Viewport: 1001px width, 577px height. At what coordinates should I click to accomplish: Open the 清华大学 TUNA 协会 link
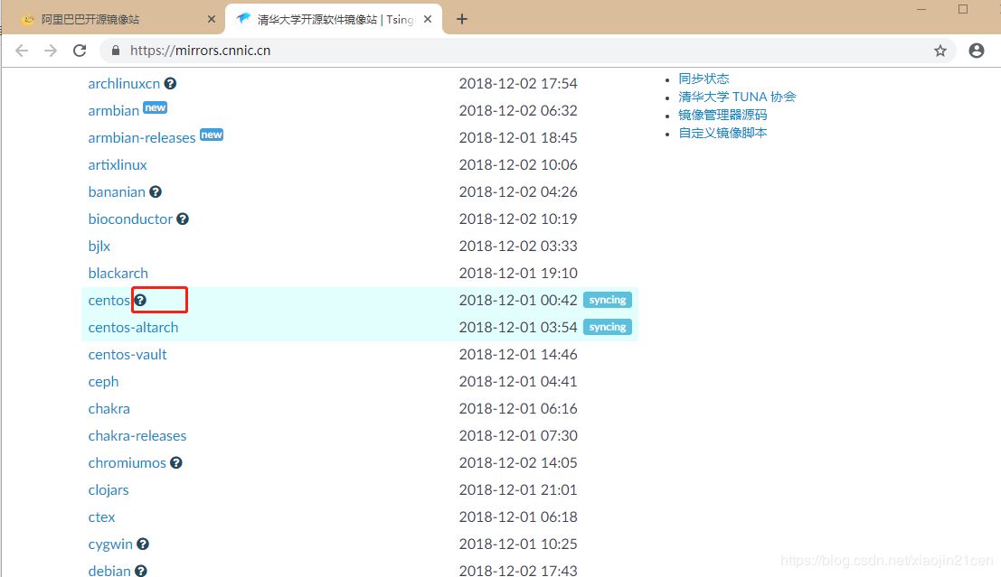click(x=737, y=97)
